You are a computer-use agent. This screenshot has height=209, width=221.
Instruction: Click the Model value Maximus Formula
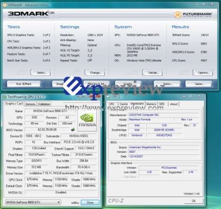[151, 119]
